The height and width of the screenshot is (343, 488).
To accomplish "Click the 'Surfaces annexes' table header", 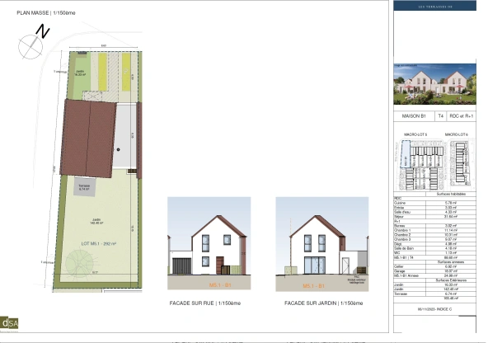I will [x=451, y=262].
